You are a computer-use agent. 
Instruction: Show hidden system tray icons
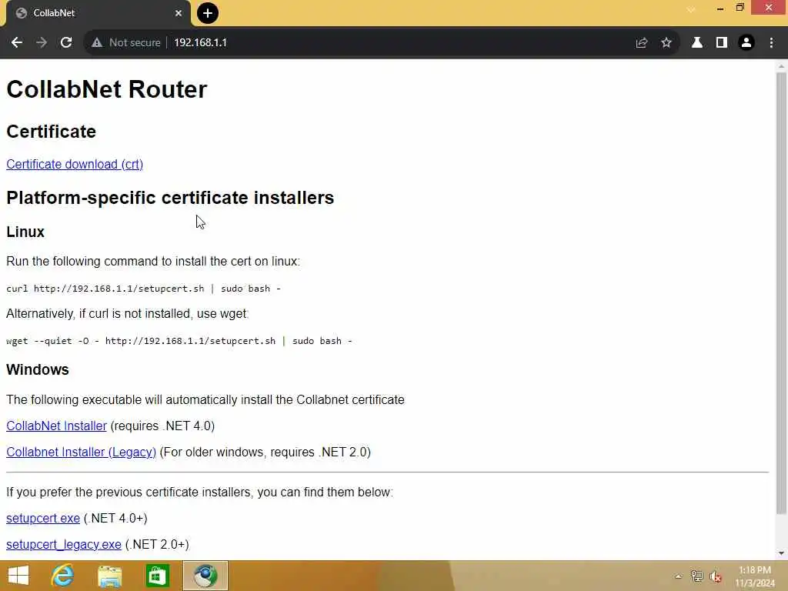[679, 576]
